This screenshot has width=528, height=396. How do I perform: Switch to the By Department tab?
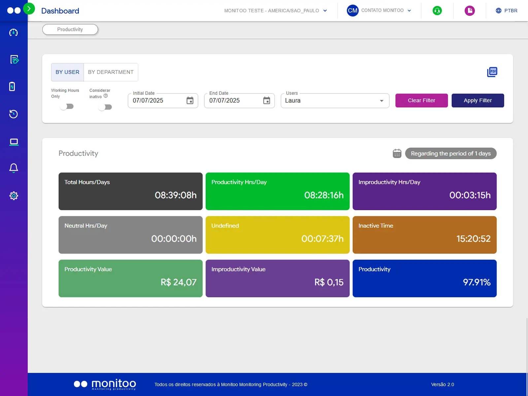pos(111,72)
